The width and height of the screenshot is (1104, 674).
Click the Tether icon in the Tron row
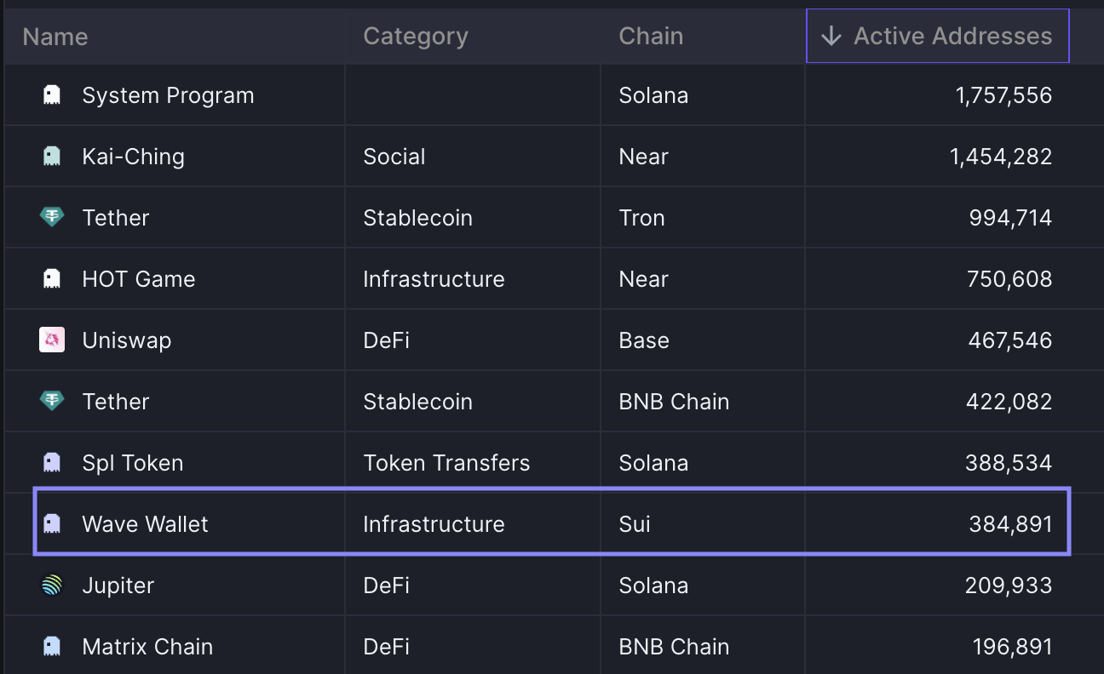pos(52,218)
